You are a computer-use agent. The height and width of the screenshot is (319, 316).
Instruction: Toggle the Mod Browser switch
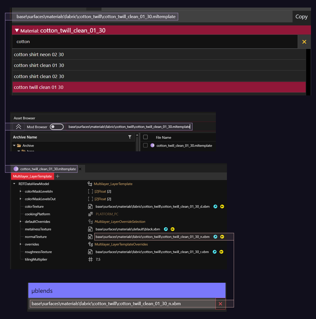coord(57,127)
